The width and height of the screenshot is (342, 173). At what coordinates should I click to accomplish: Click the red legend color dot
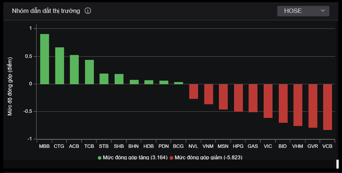click(x=172, y=158)
